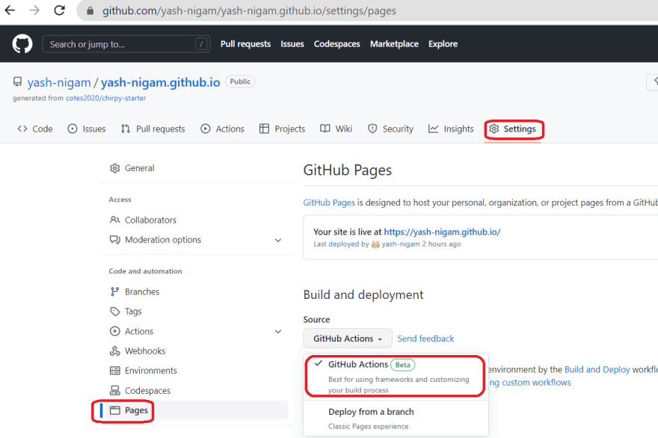
Task: Click the Wiki tab book icon
Action: tap(325, 129)
